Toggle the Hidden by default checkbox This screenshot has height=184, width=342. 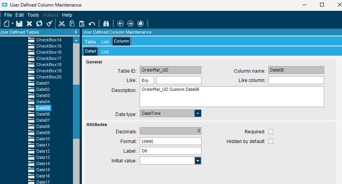[x=271, y=141]
